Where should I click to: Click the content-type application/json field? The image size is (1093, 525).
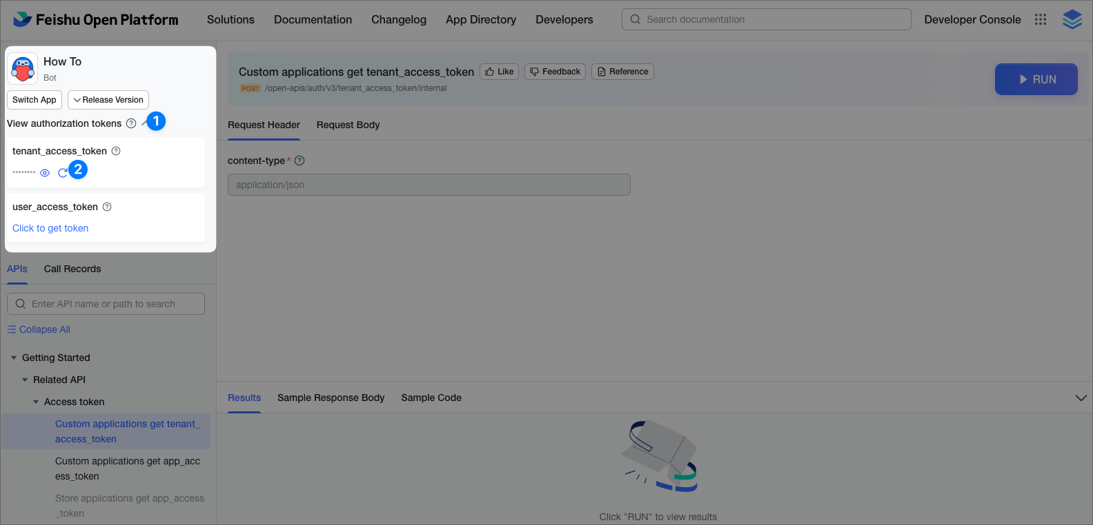[429, 185]
